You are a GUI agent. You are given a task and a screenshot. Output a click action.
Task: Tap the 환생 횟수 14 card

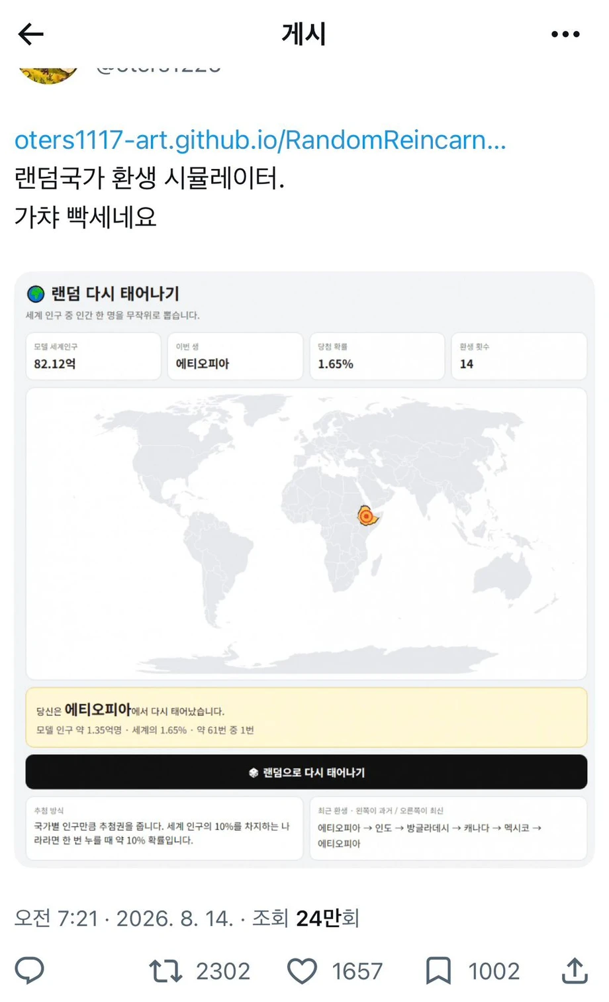519,356
